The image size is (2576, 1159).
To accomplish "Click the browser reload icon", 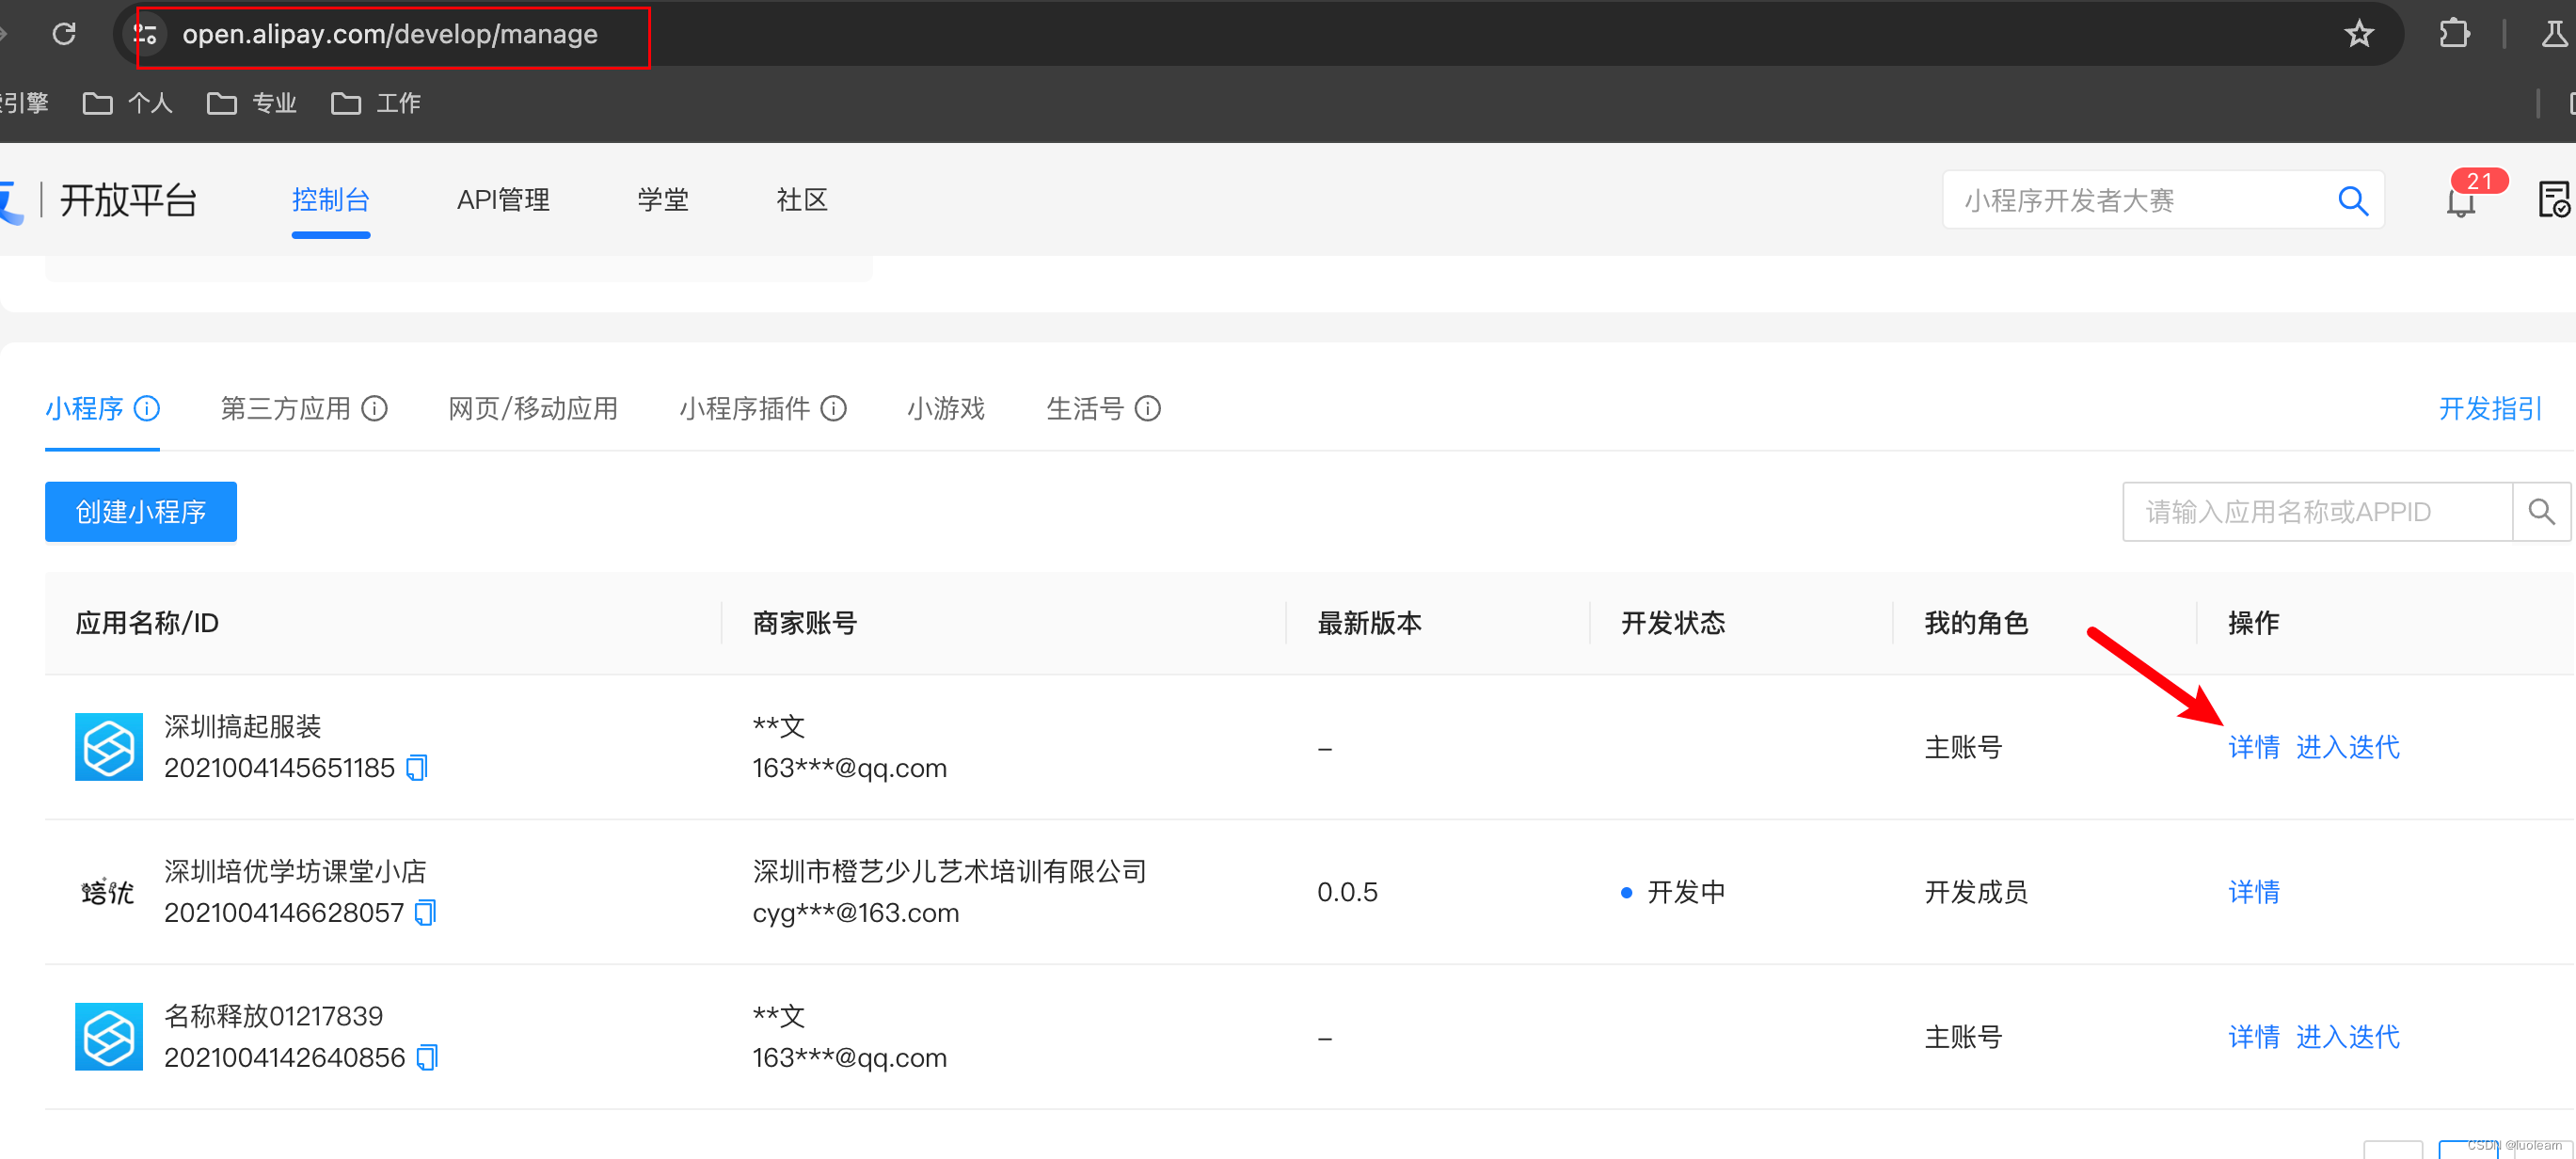I will tap(64, 34).
